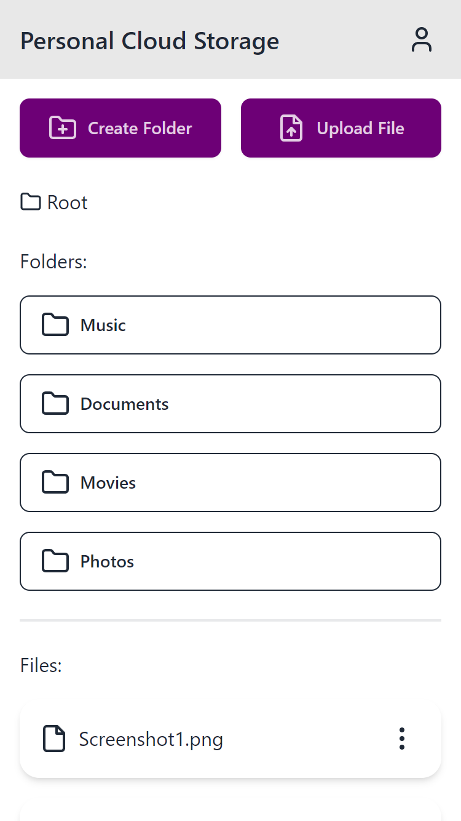Click the Movies folder icon
Image resolution: width=461 pixels, height=821 pixels.
point(55,483)
